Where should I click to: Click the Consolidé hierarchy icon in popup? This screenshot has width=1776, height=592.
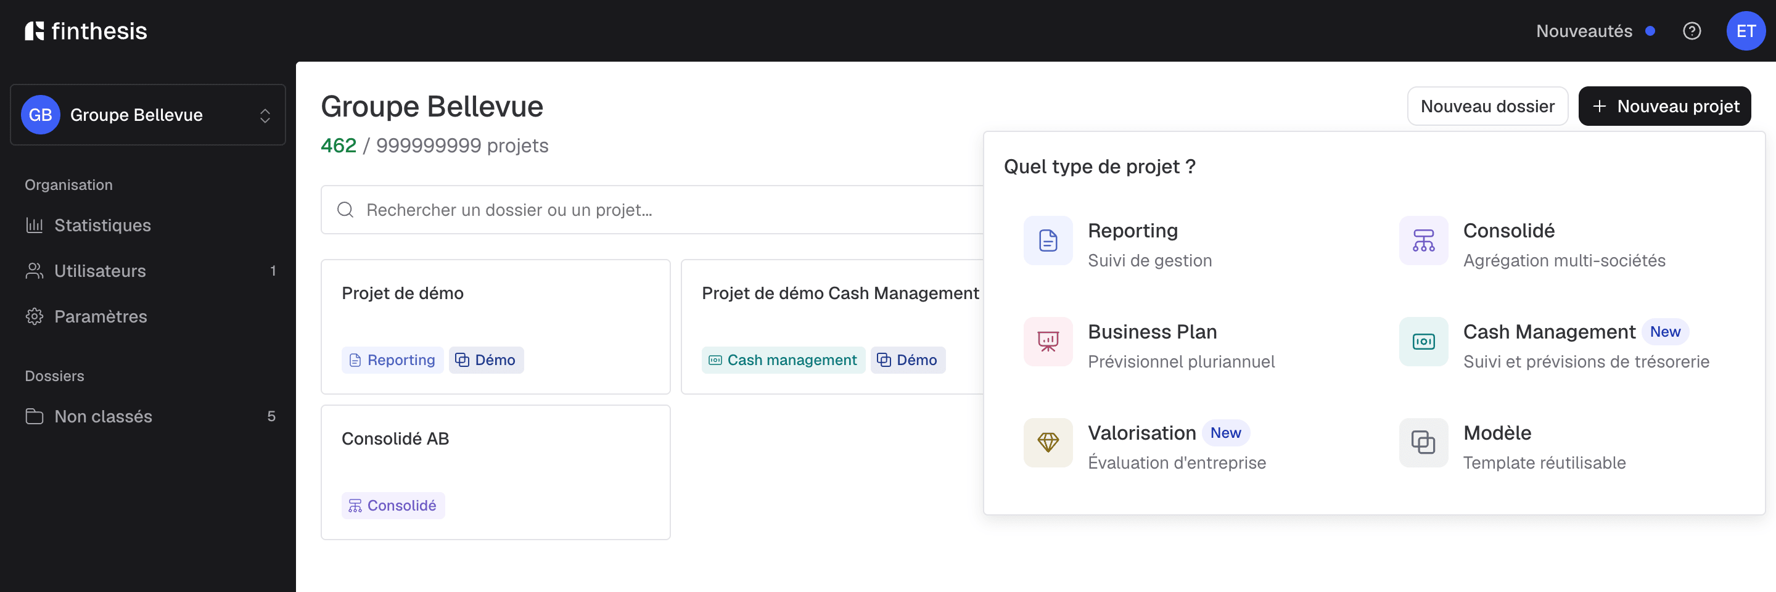pyautogui.click(x=1423, y=240)
